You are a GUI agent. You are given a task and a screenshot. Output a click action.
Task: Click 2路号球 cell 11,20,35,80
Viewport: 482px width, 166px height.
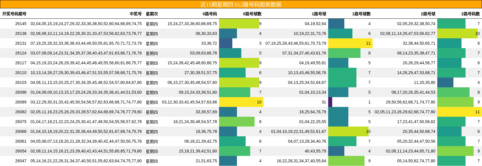[x=425, y=82]
